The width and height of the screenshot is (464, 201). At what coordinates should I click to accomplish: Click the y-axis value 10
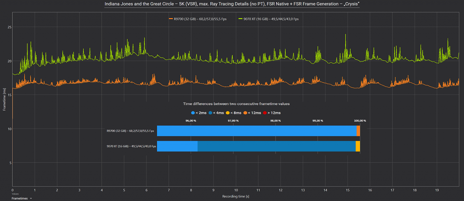10,129
